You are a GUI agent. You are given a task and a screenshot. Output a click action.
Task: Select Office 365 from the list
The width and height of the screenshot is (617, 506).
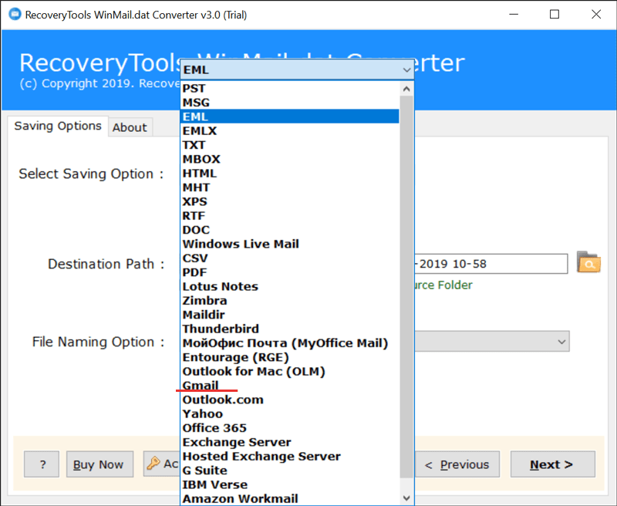214,428
